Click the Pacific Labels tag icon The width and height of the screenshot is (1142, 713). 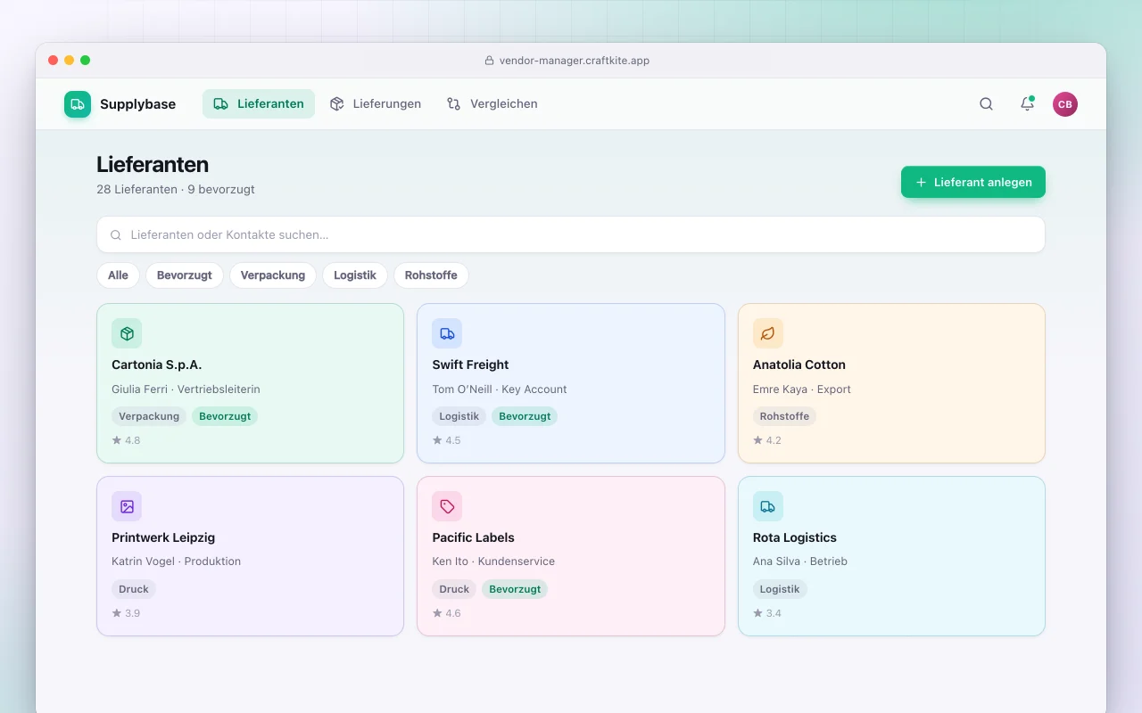click(x=447, y=506)
